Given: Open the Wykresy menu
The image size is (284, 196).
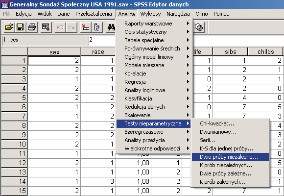Looking at the screenshot, I should click(x=150, y=14).
